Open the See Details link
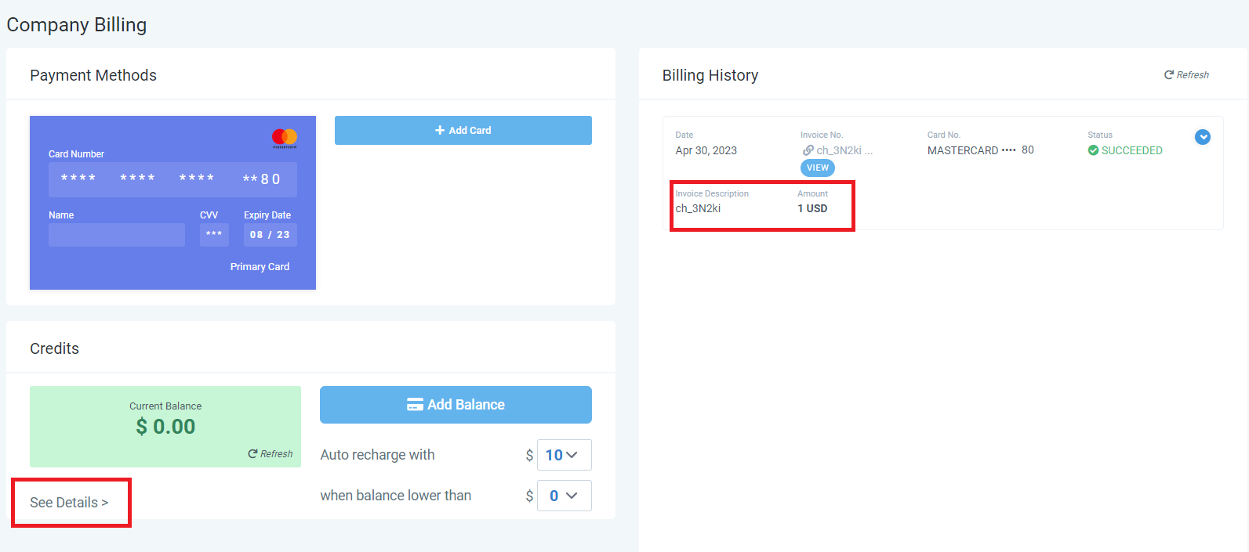This screenshot has width=1249, height=552. pos(69,503)
